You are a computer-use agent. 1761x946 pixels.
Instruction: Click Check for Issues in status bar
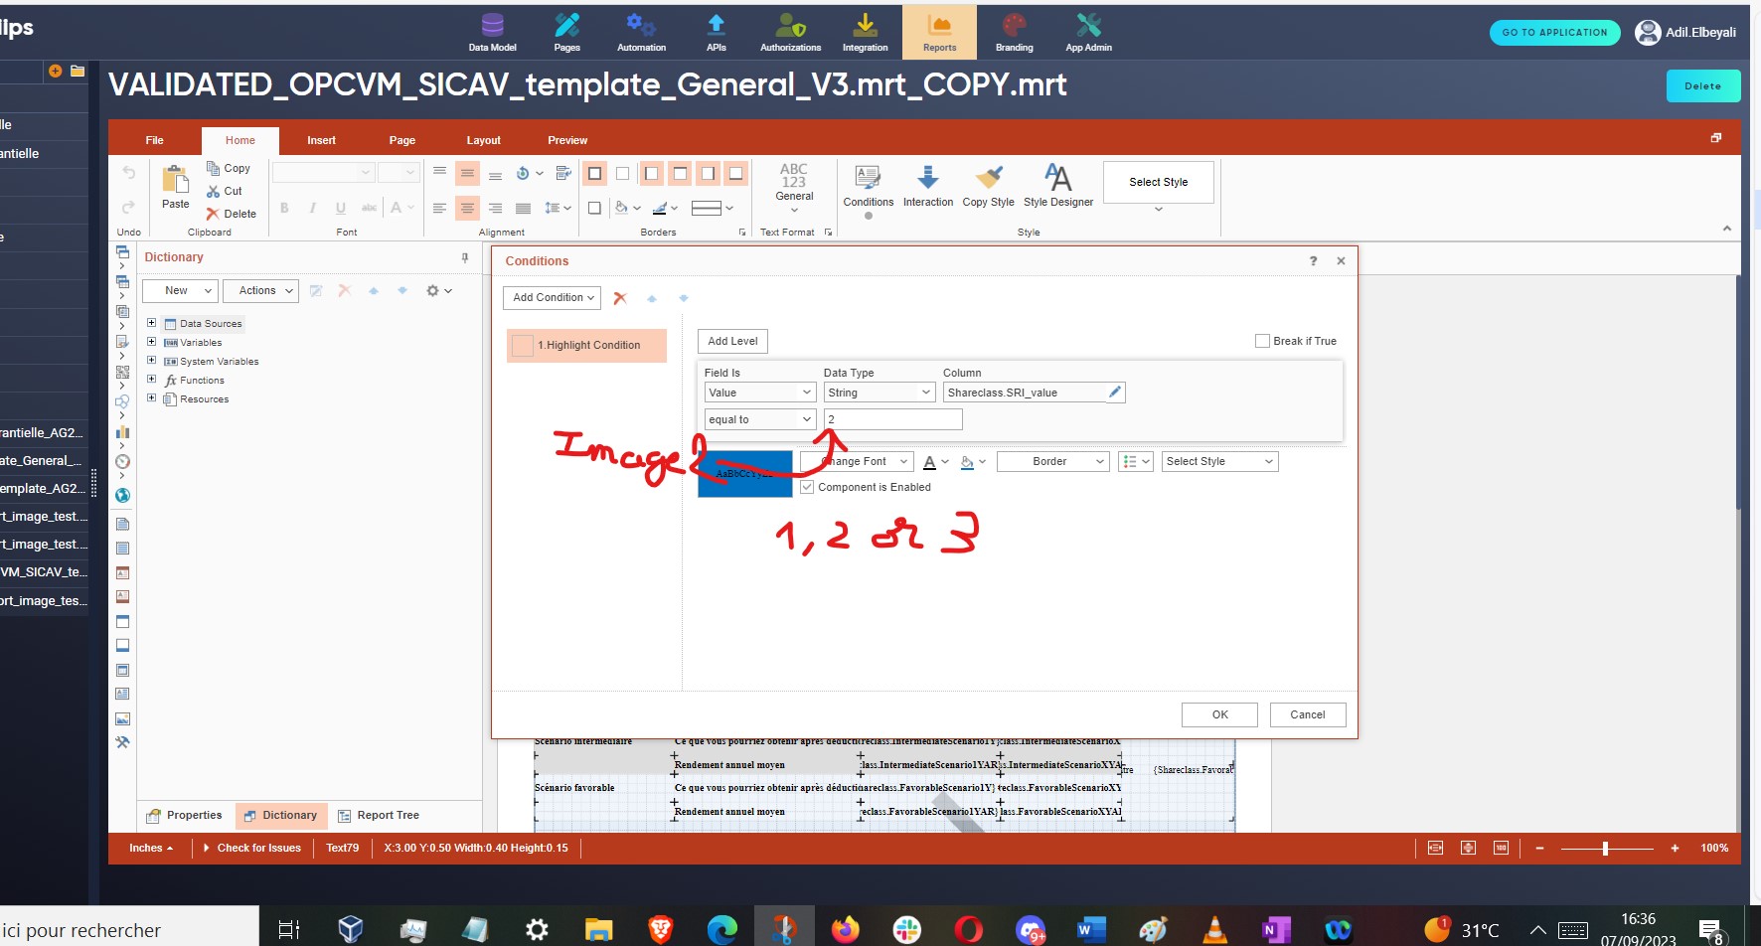tap(251, 849)
